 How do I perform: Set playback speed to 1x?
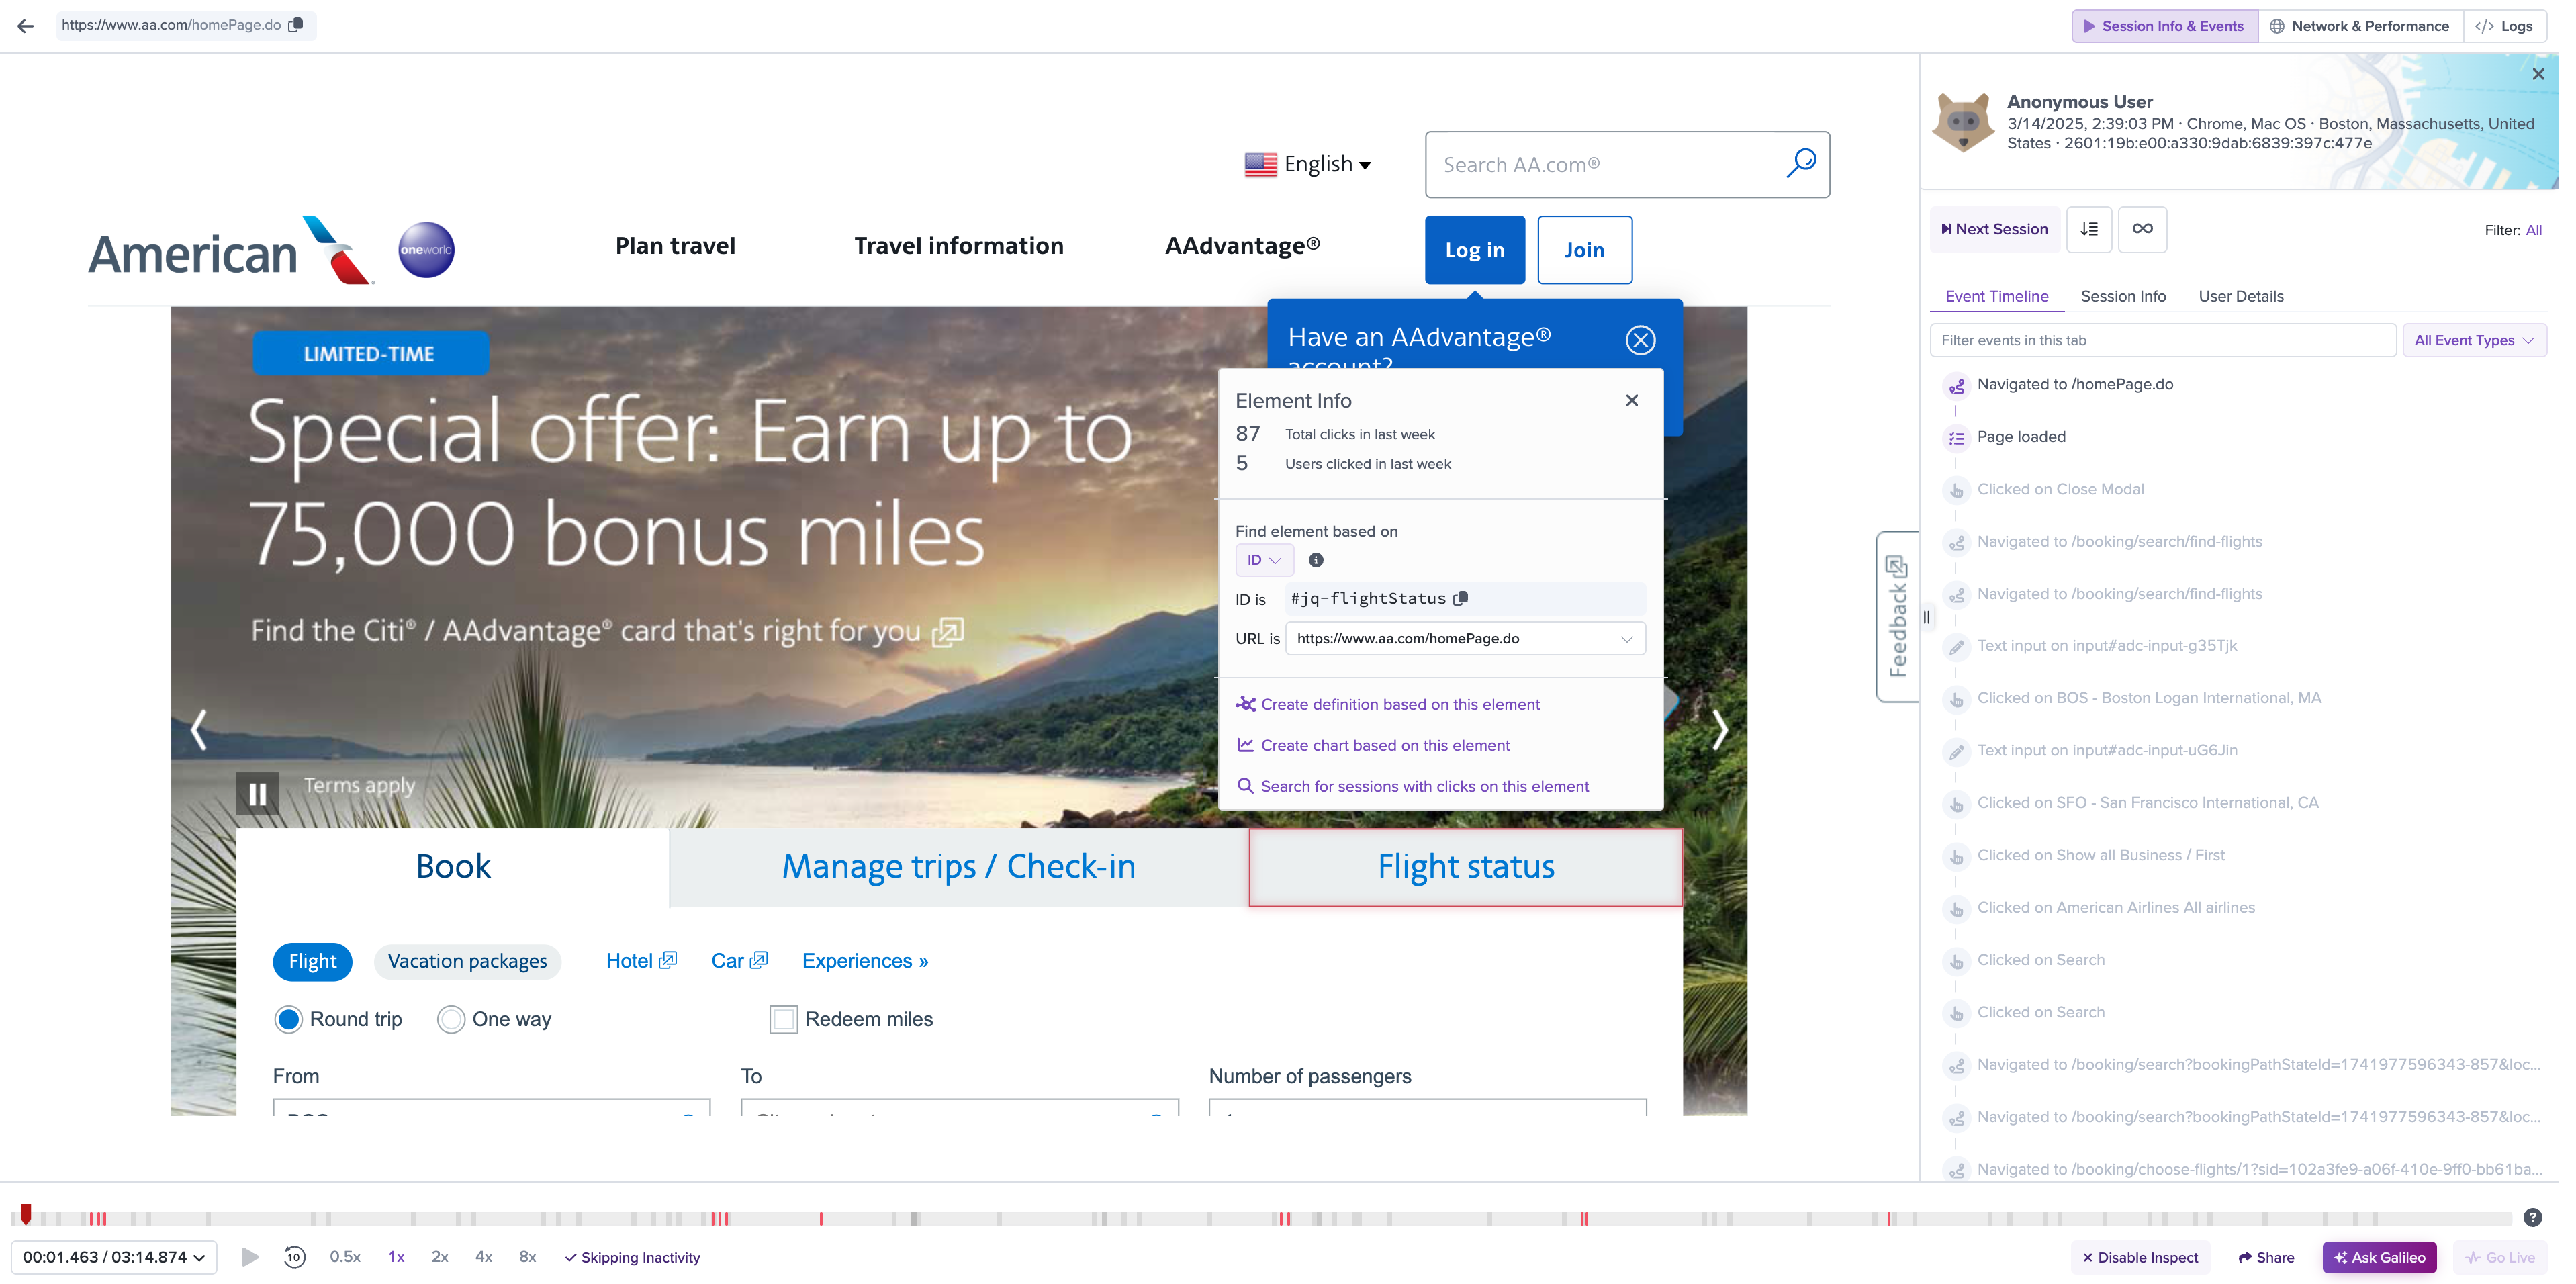click(x=396, y=1257)
